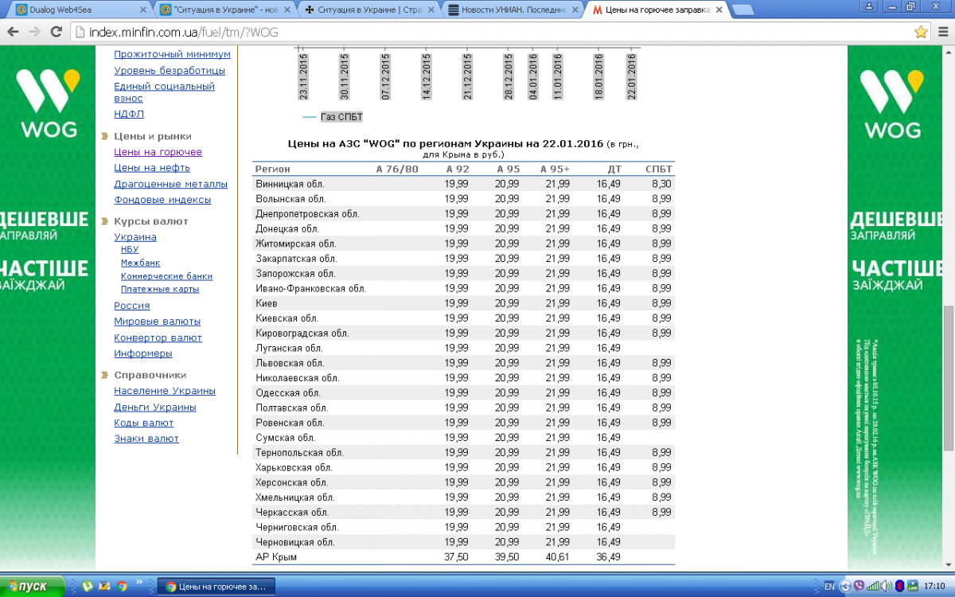Click the vertical page scrollbar thumb
Viewport: 955px width, 597px height.
coord(948,377)
